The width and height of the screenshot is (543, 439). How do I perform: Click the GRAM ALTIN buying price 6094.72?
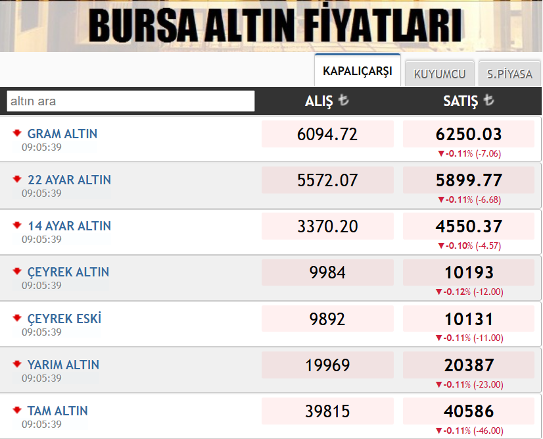pos(327,134)
